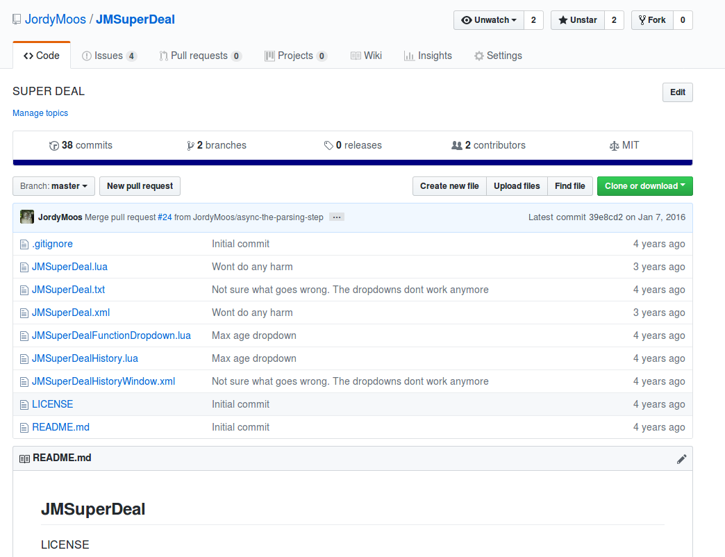Viewport: 725px width, 557px height.
Task: Switch to the Code tab
Action: [42, 56]
